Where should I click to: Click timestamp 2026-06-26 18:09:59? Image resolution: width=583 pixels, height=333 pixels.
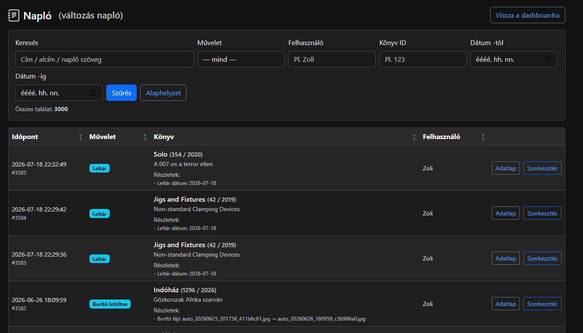39,300
